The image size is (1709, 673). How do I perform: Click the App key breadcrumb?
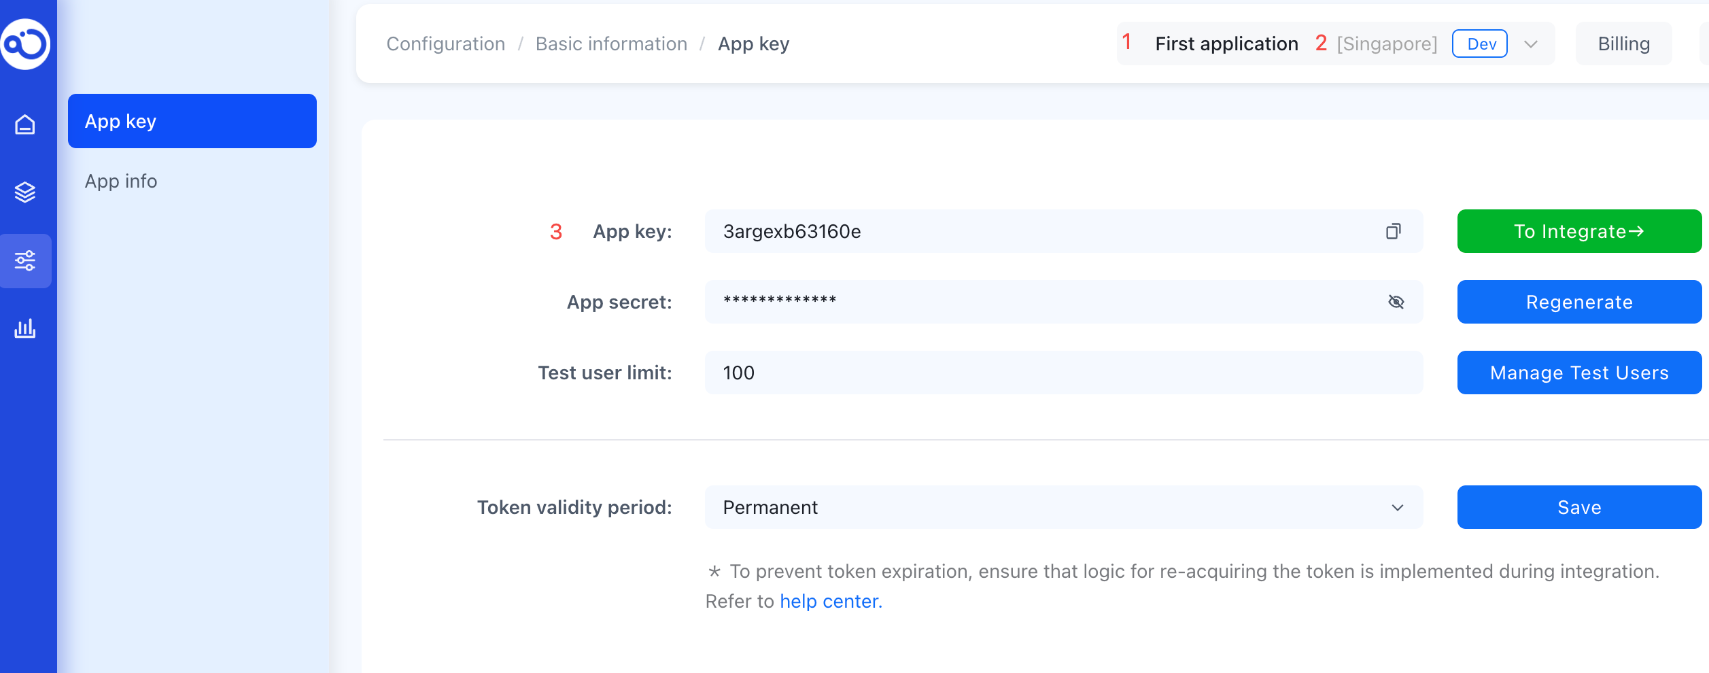753,44
